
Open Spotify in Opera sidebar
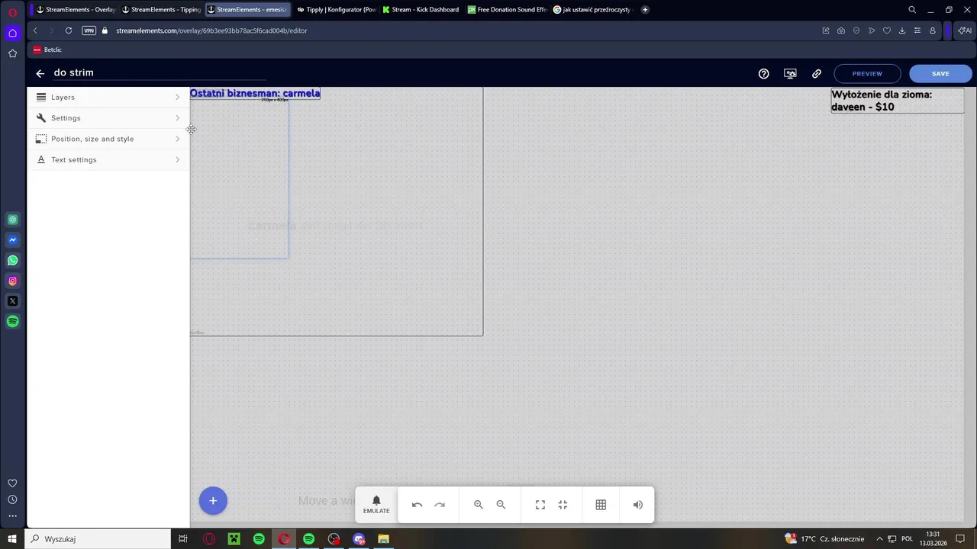pyautogui.click(x=12, y=322)
